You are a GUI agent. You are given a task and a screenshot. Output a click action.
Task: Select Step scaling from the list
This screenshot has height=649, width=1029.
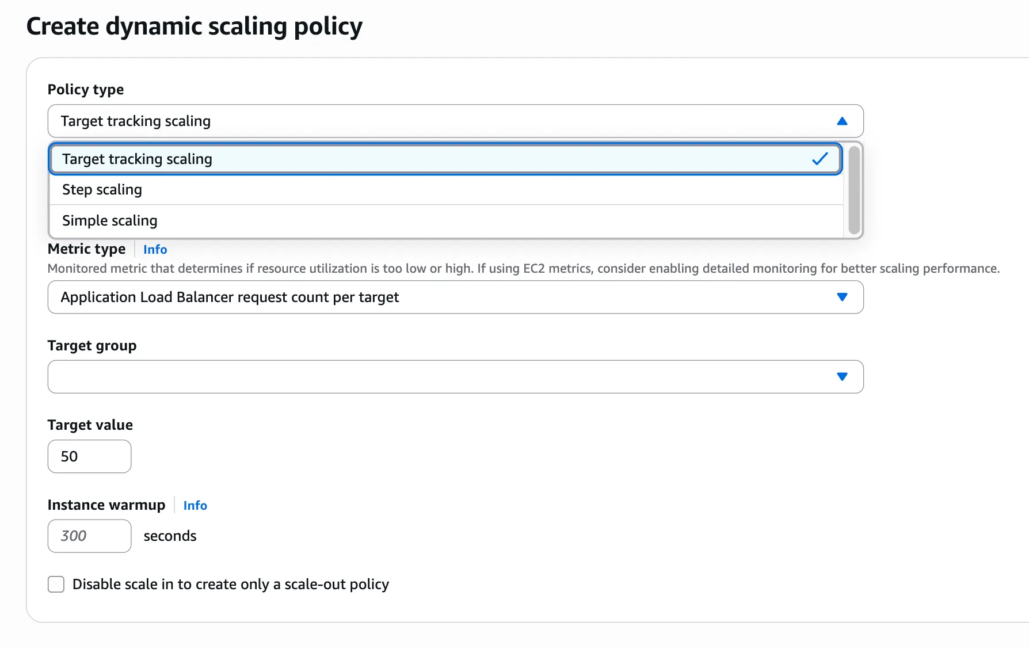pos(101,190)
